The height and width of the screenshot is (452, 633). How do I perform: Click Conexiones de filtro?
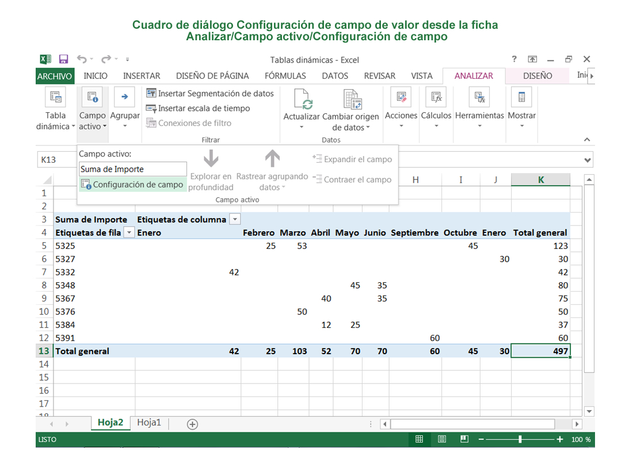189,123
